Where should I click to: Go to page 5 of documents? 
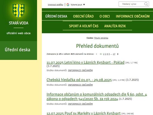(109, 54)
